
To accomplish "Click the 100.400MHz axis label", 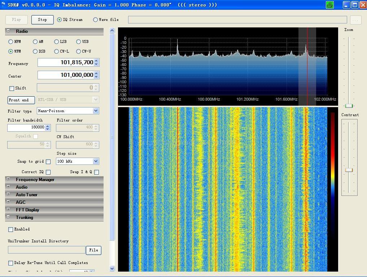I will (170, 99).
